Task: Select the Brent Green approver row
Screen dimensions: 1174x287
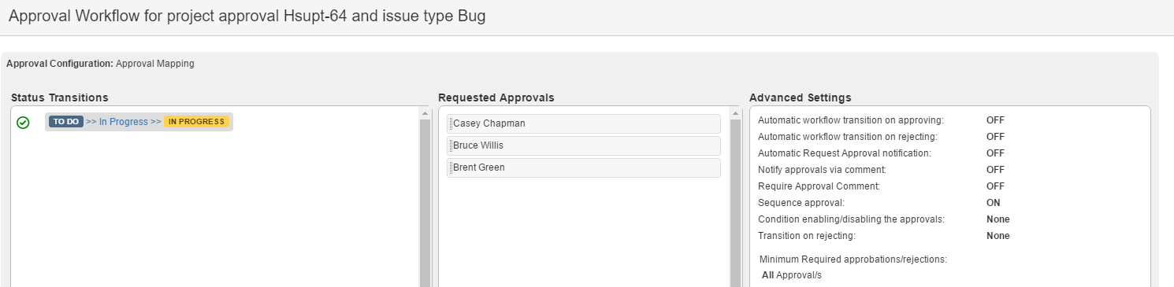Action: pos(584,167)
